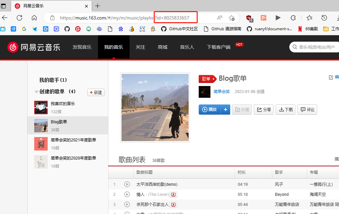Click the play-triangle extension icon
Screen dimensions: 339x214
click(x=278, y=18)
